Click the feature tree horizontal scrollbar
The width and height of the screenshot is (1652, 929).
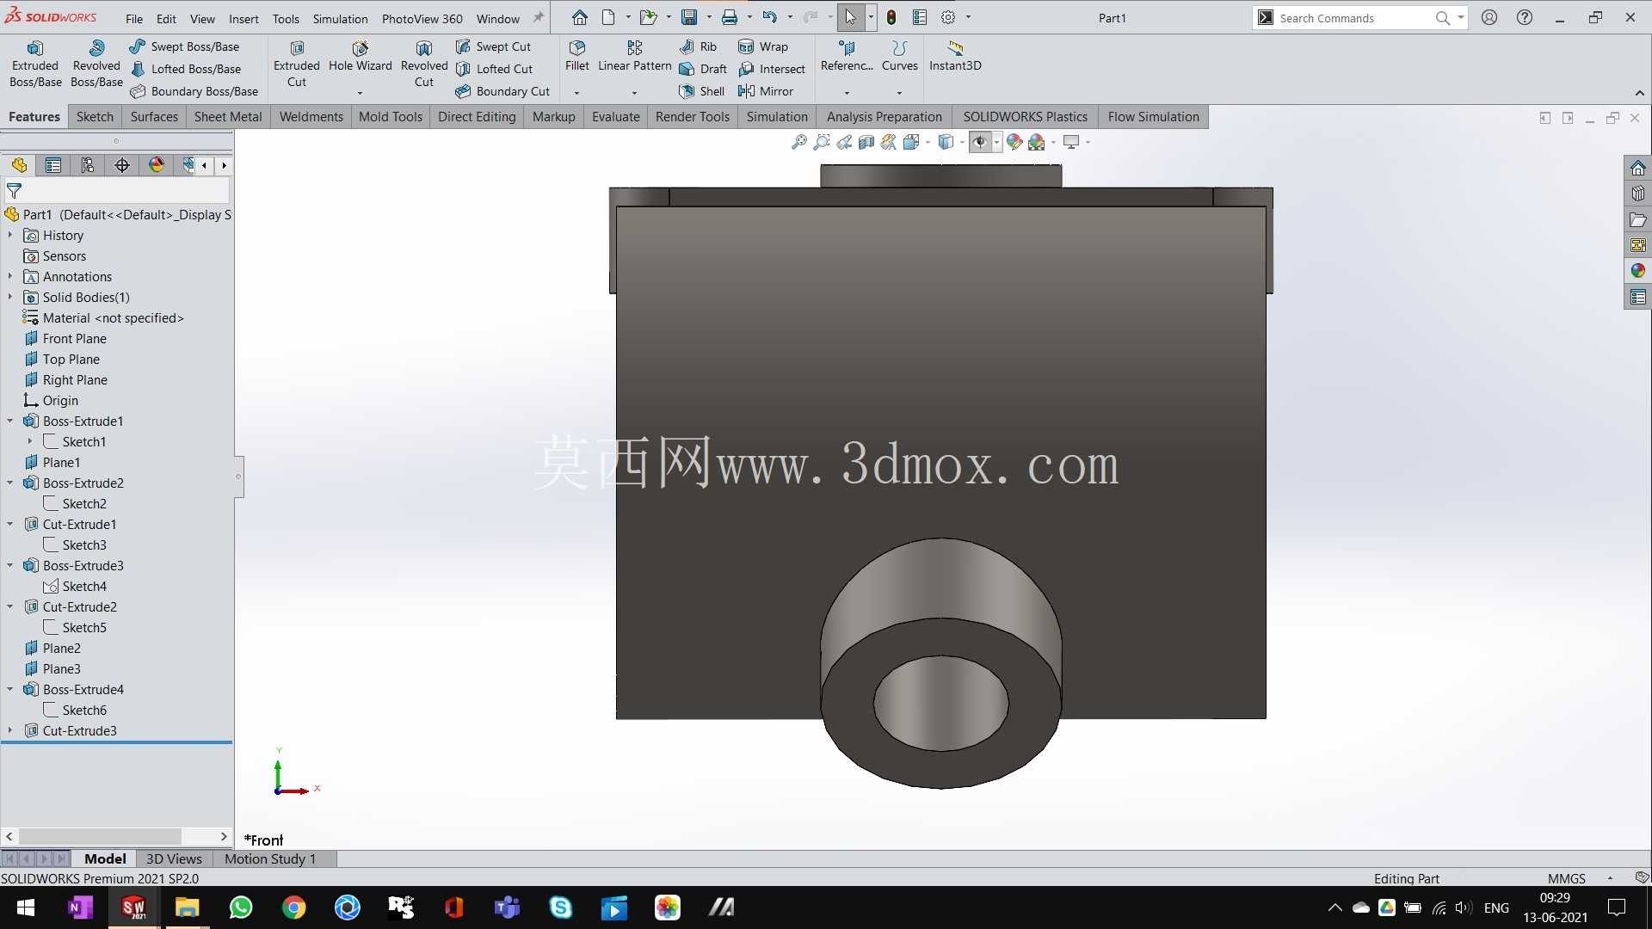click(x=117, y=836)
